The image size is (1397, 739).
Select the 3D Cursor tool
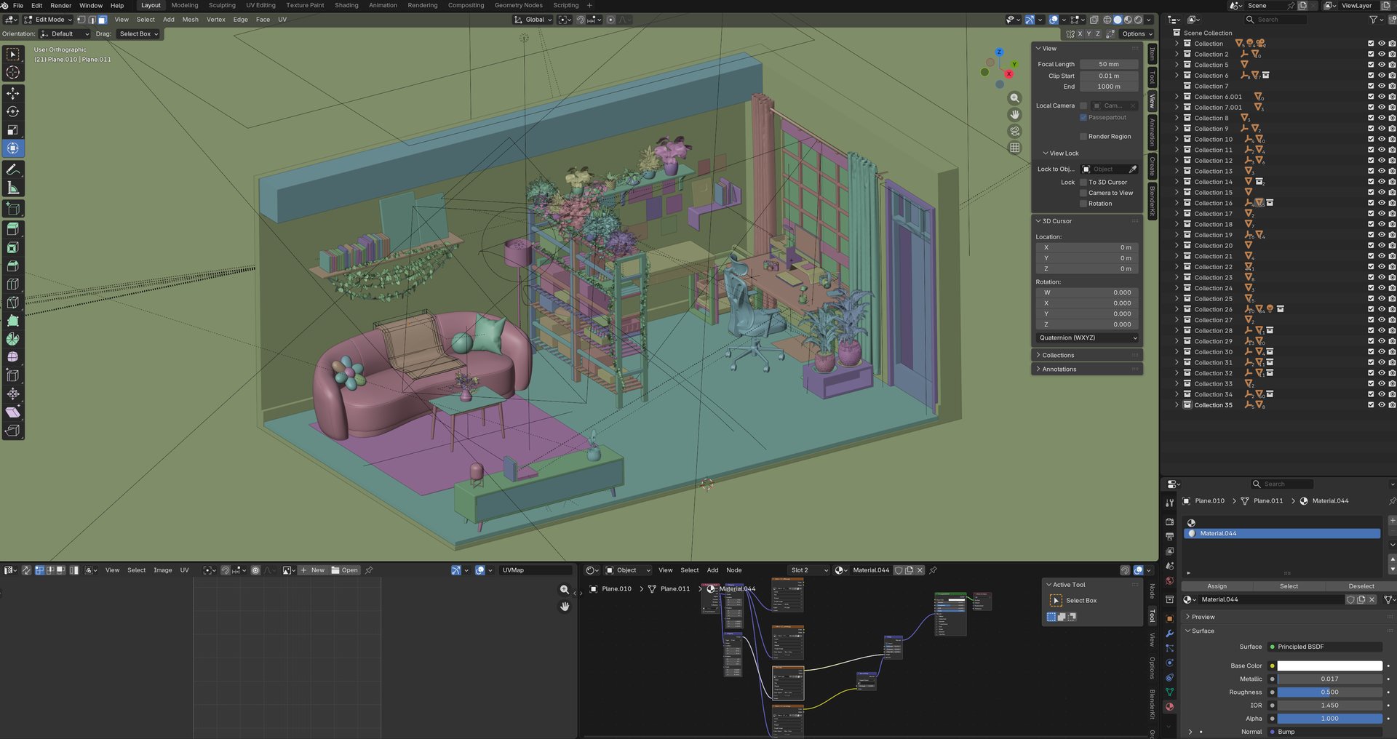pyautogui.click(x=13, y=72)
